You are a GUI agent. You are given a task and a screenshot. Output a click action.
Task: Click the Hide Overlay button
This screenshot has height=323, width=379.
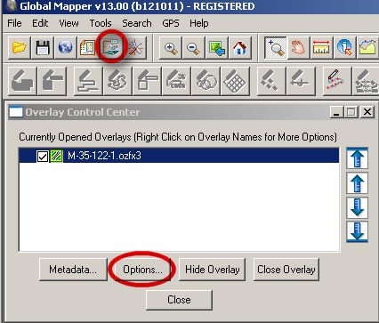[213, 270]
